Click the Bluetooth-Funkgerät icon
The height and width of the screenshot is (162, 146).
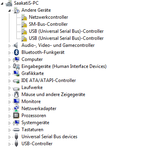pyautogui.click(x=16, y=52)
